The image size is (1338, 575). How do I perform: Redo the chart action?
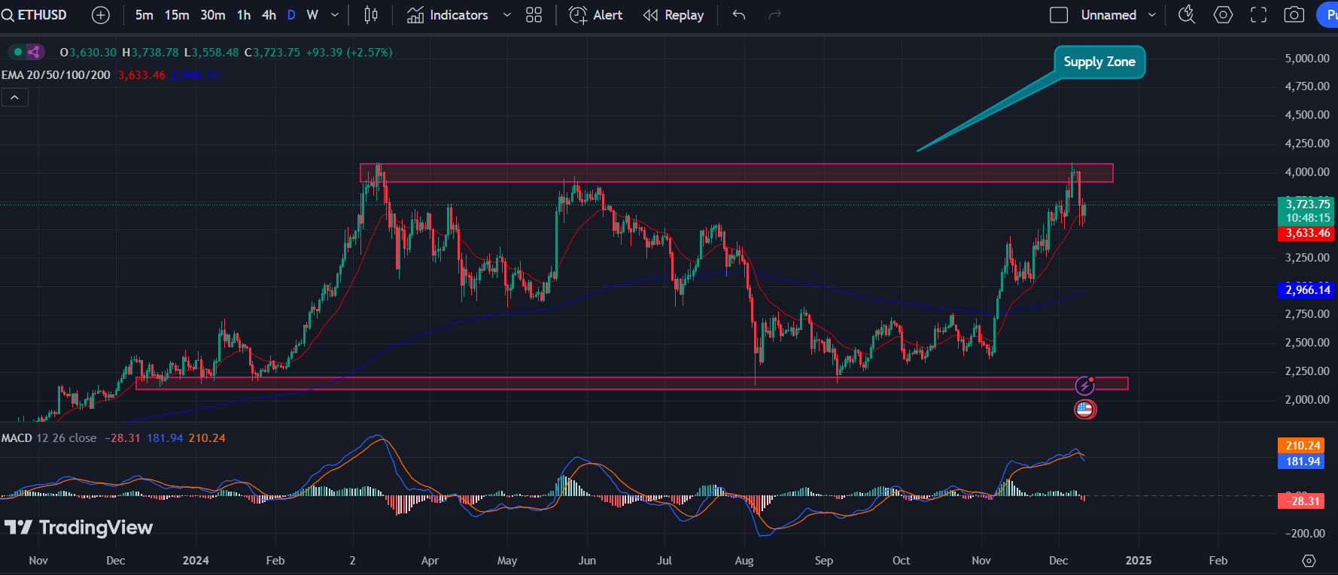tap(775, 15)
